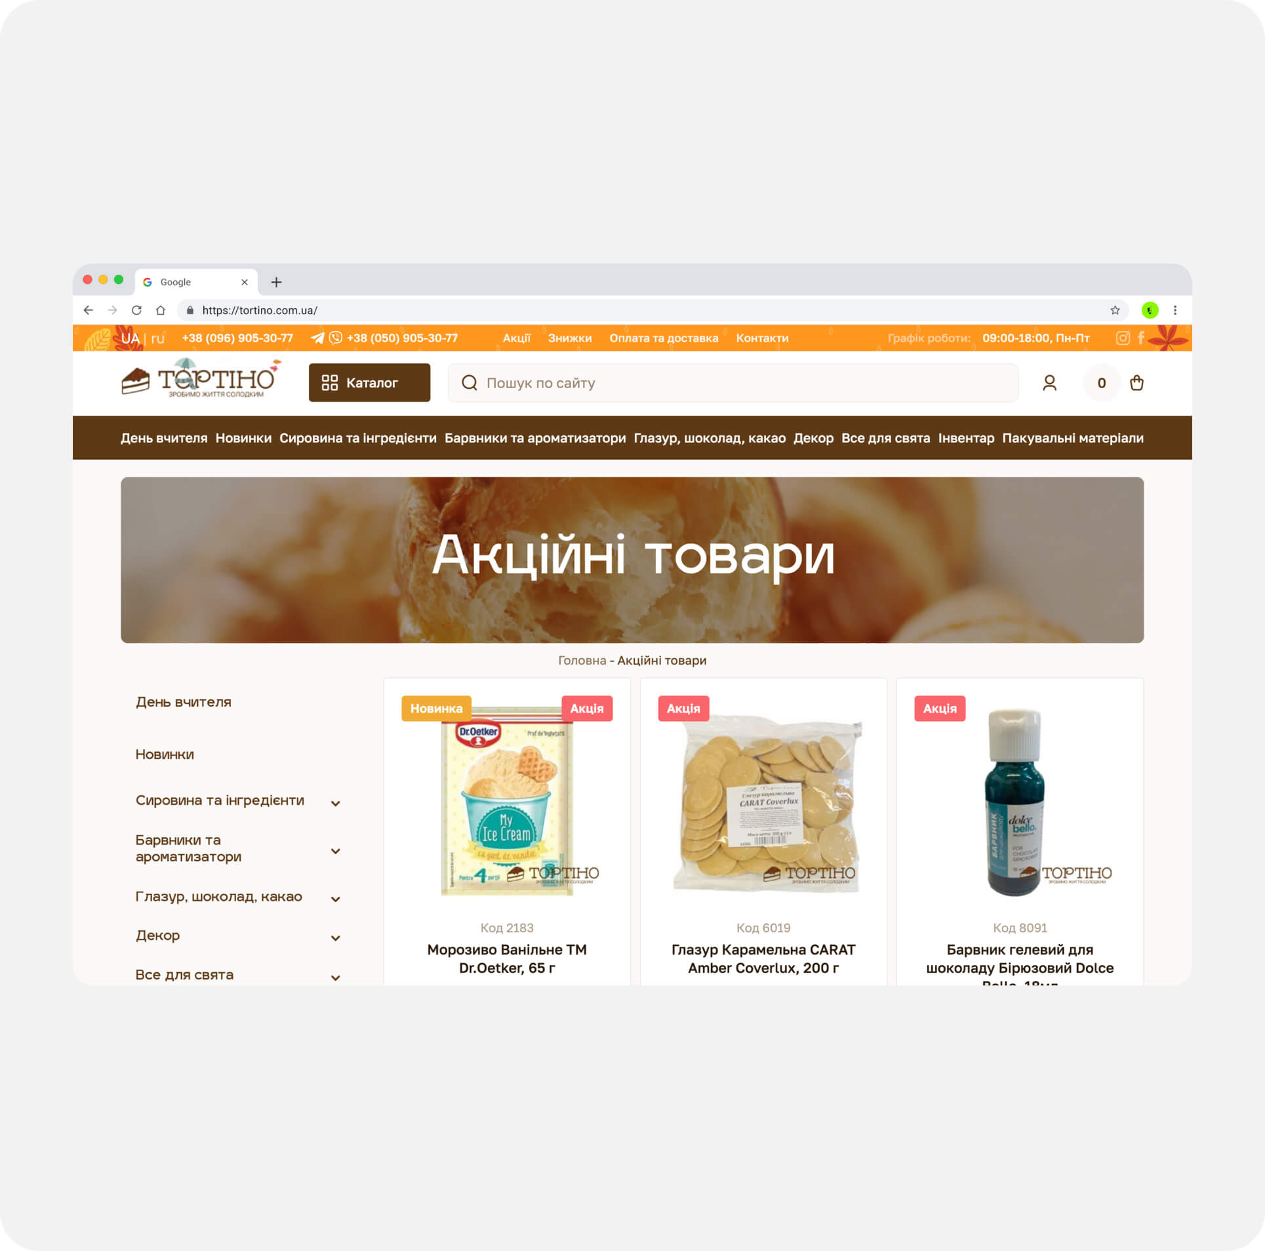Click the Instagram icon in top bar
This screenshot has height=1251, width=1265.
[x=1123, y=338]
